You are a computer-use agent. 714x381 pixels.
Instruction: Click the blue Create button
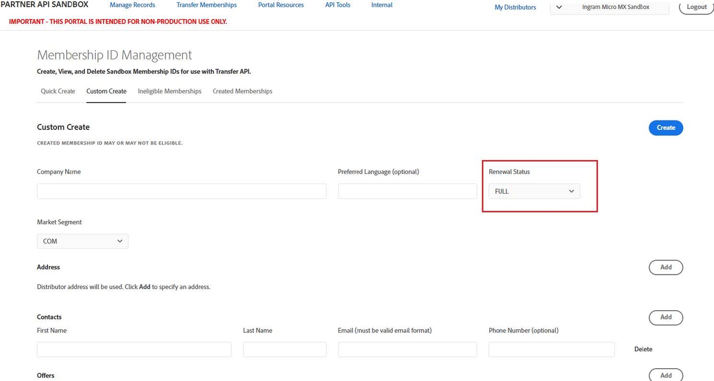666,128
